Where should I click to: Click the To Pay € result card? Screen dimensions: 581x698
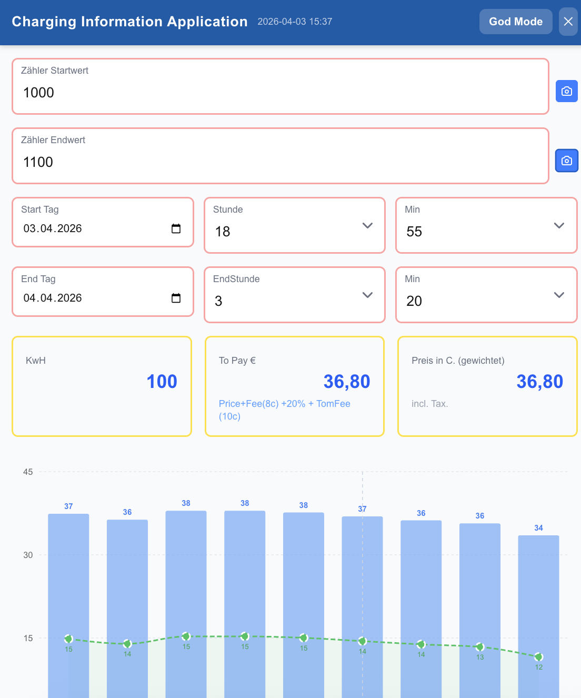point(294,386)
